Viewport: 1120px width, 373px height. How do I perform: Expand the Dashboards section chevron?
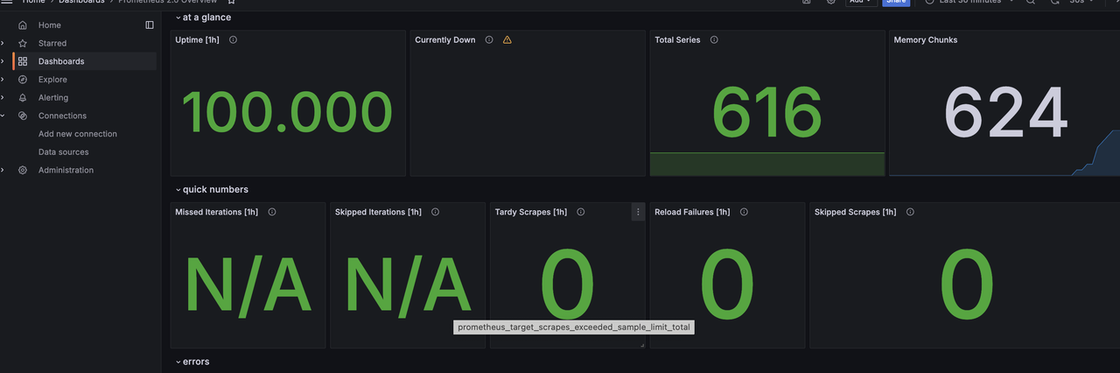(x=3, y=61)
